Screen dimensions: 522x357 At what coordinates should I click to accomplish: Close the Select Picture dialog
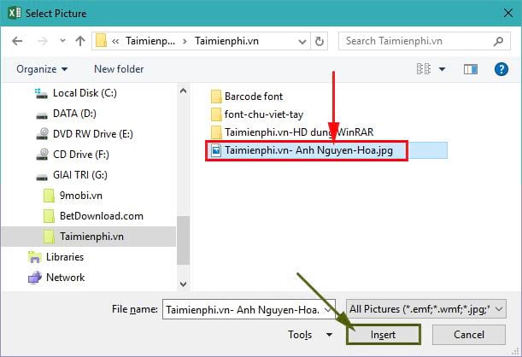point(508,13)
